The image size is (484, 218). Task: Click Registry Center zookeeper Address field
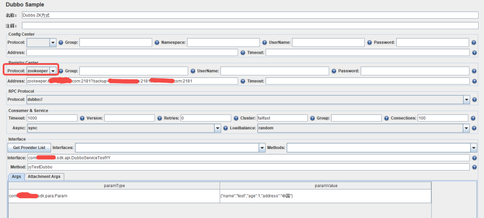click(x=132, y=81)
